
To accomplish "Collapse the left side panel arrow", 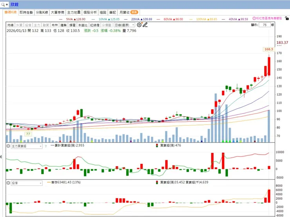I will pyautogui.click(x=1, y=157).
